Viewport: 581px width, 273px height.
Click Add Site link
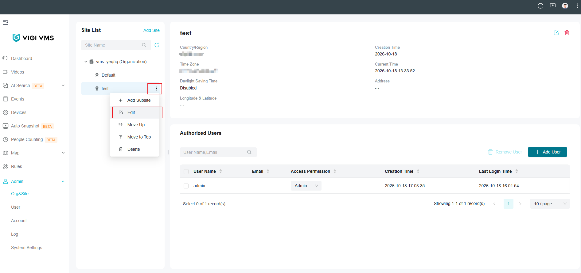pyautogui.click(x=151, y=30)
